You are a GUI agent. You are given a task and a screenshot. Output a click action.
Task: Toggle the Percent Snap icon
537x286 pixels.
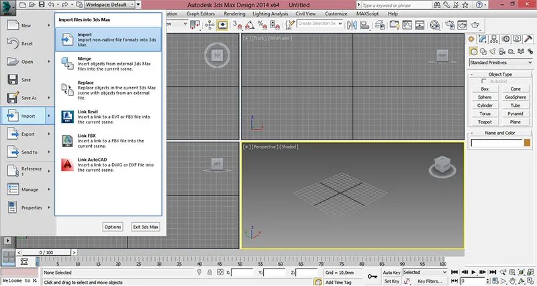pos(262,25)
